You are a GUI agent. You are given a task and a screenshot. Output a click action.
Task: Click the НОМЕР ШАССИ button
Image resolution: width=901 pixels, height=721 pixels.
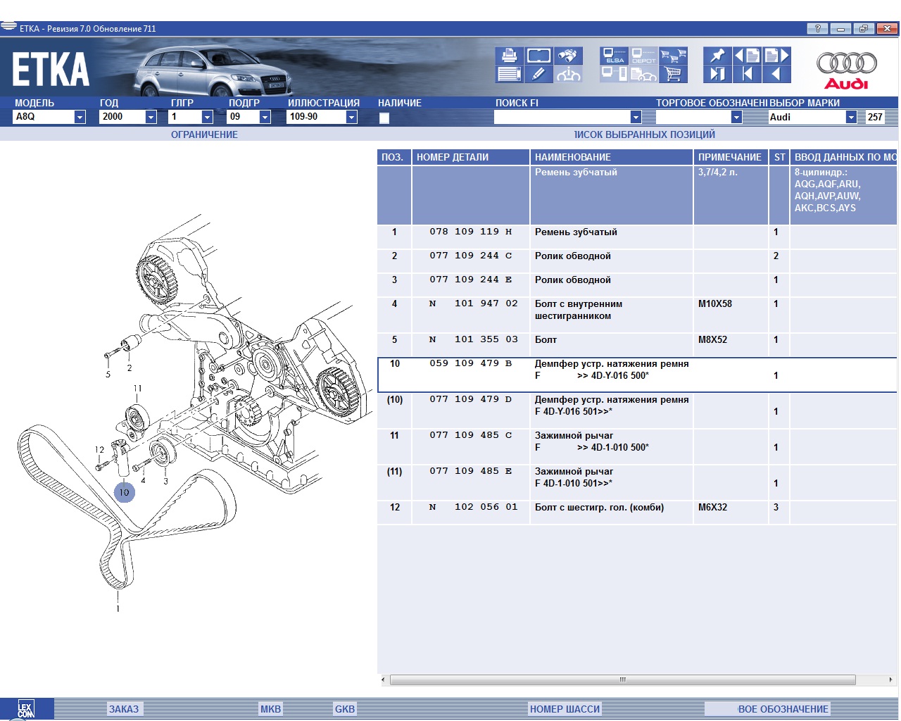[565, 709]
